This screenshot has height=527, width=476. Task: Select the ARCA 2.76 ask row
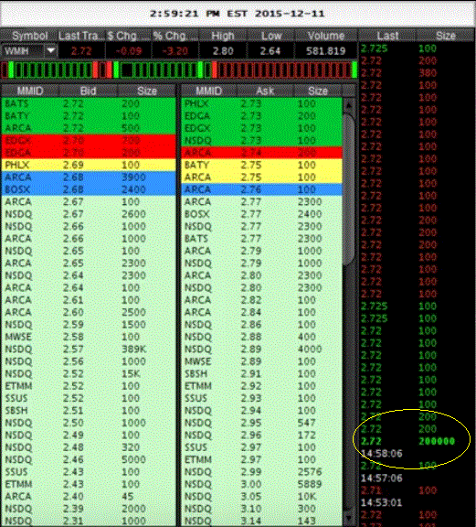(262, 189)
